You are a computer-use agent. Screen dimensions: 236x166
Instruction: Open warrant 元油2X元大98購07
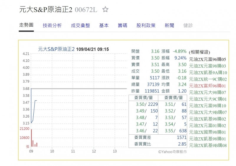207,92
